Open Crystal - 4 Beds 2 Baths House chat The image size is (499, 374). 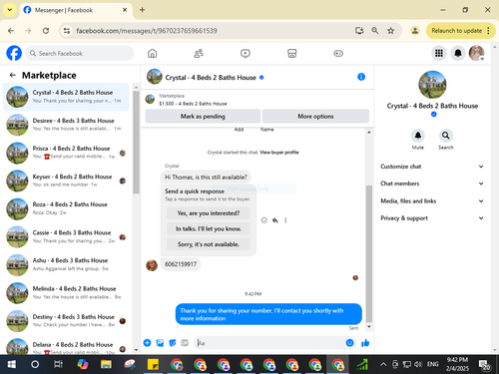click(67, 97)
